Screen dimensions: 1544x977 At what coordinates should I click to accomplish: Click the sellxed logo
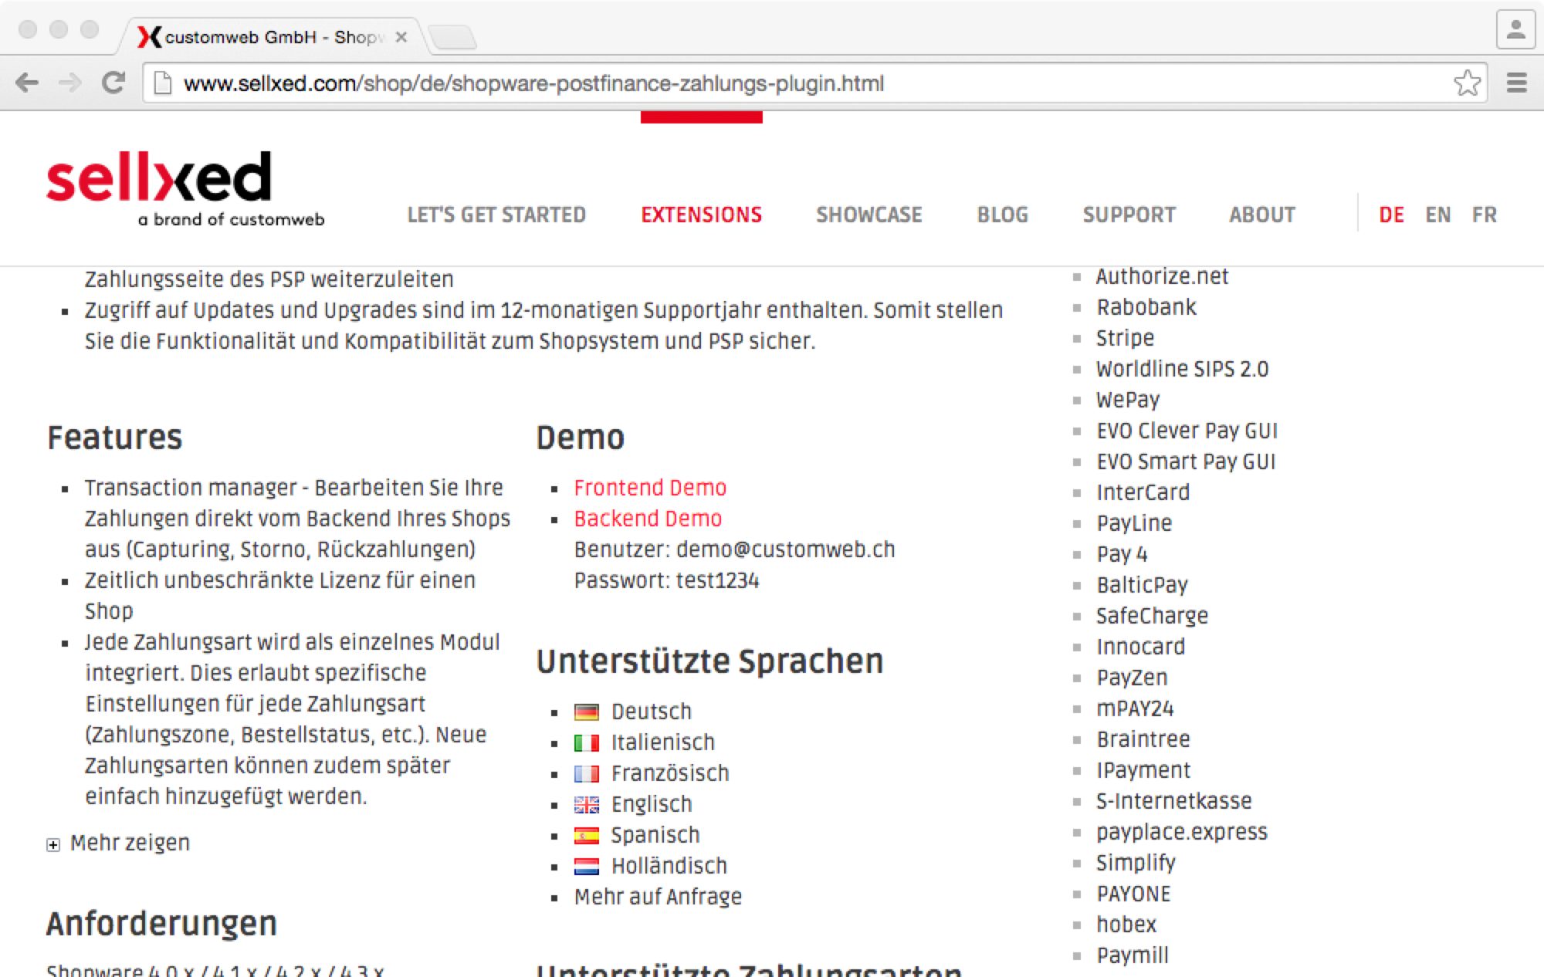coord(185,188)
